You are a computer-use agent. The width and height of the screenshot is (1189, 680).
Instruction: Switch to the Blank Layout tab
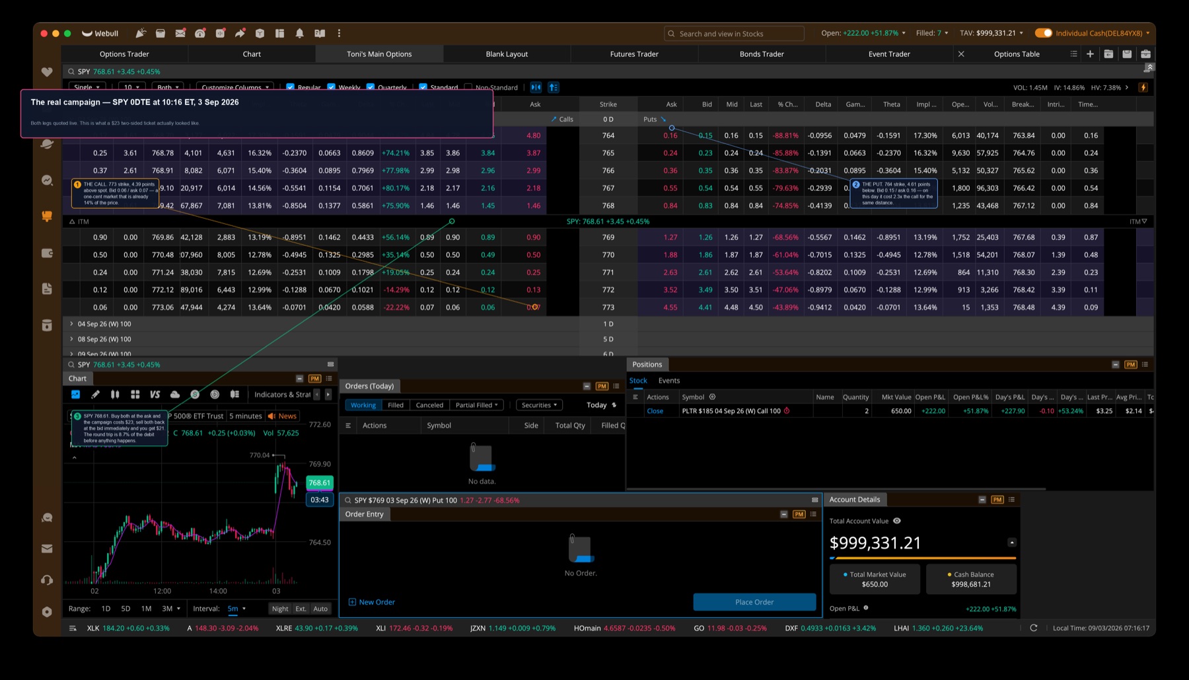tap(507, 54)
